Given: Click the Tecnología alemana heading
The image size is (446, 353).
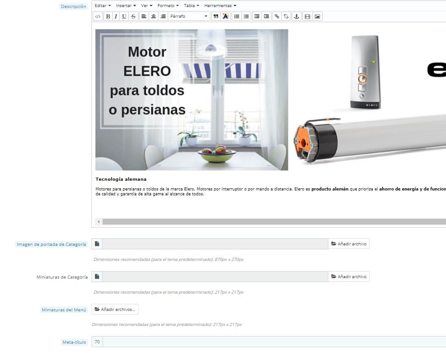Looking at the screenshot, I should pos(121,179).
